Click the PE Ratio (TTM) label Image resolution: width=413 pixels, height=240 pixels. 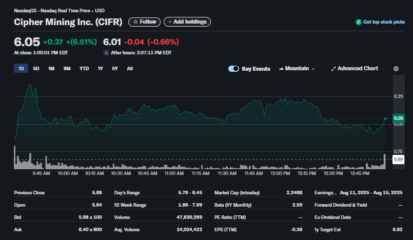tap(230, 217)
